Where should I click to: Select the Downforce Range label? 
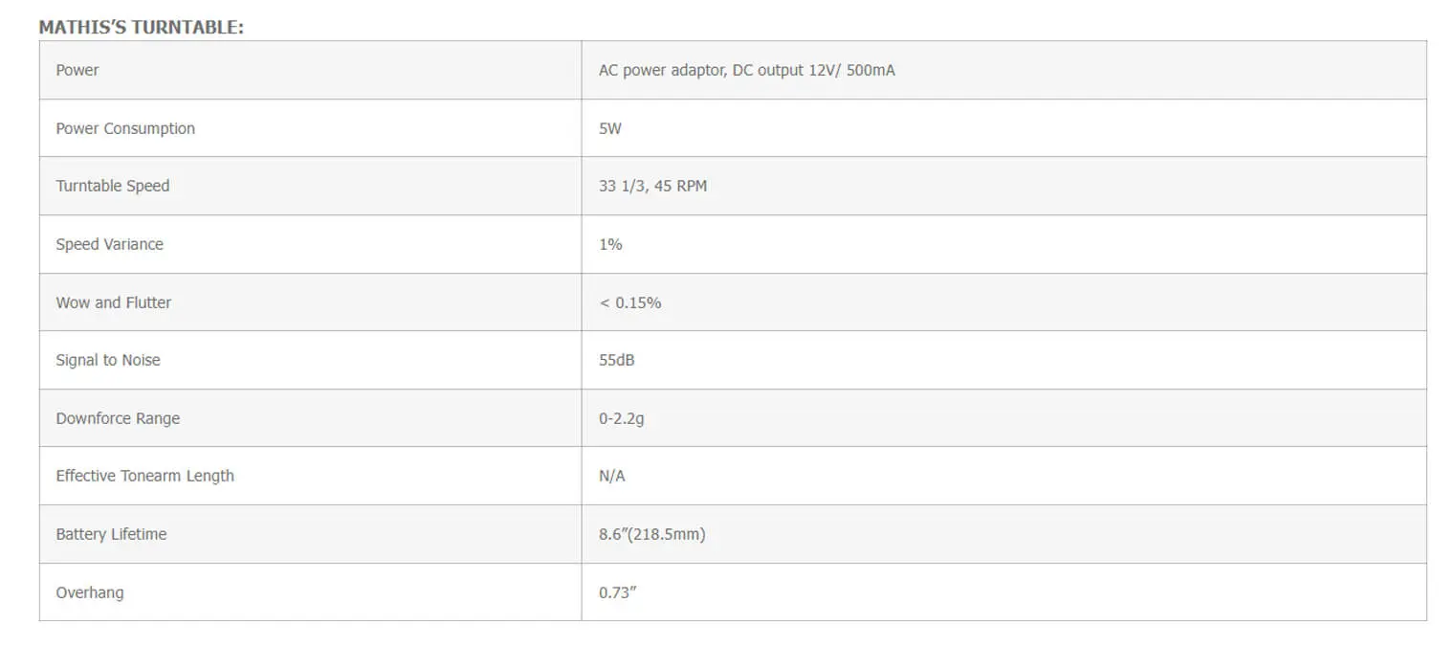[118, 418]
